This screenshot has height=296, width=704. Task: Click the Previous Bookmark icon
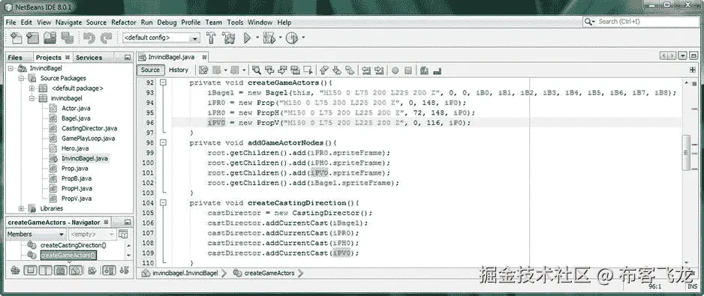pyautogui.click(x=323, y=70)
